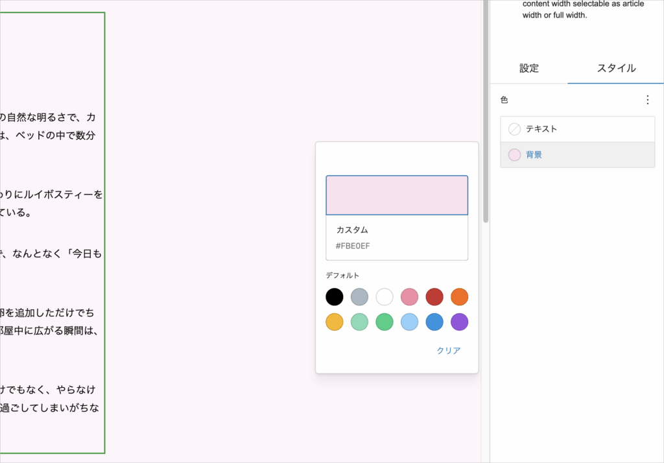Open the テキスト color setting

[x=577, y=129]
